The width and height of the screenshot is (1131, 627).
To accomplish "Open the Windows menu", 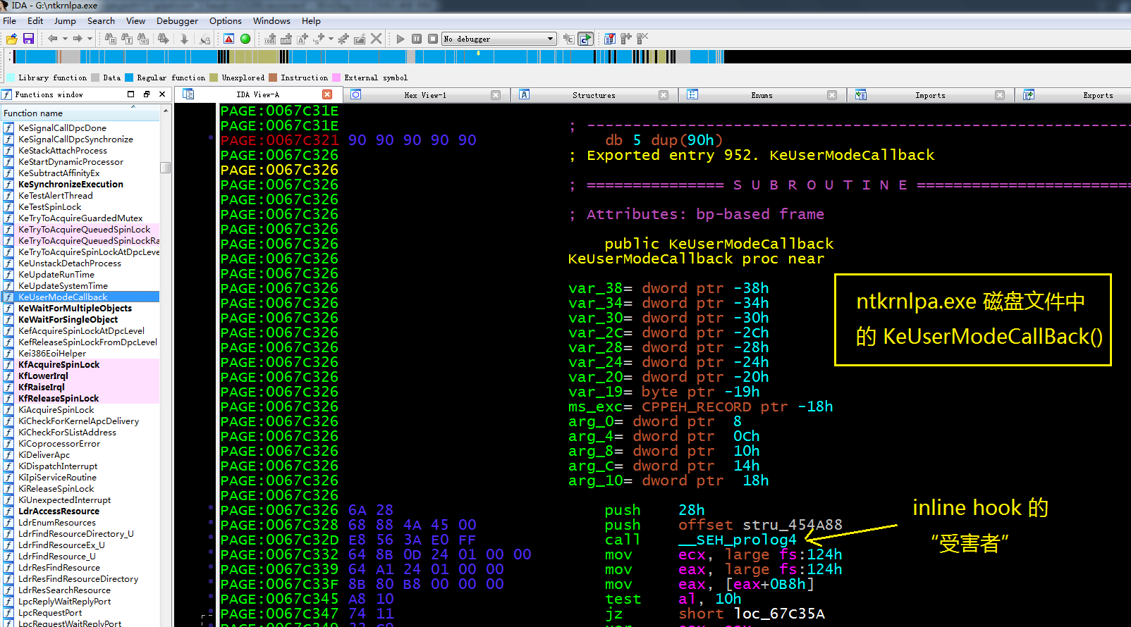I will pos(271,21).
